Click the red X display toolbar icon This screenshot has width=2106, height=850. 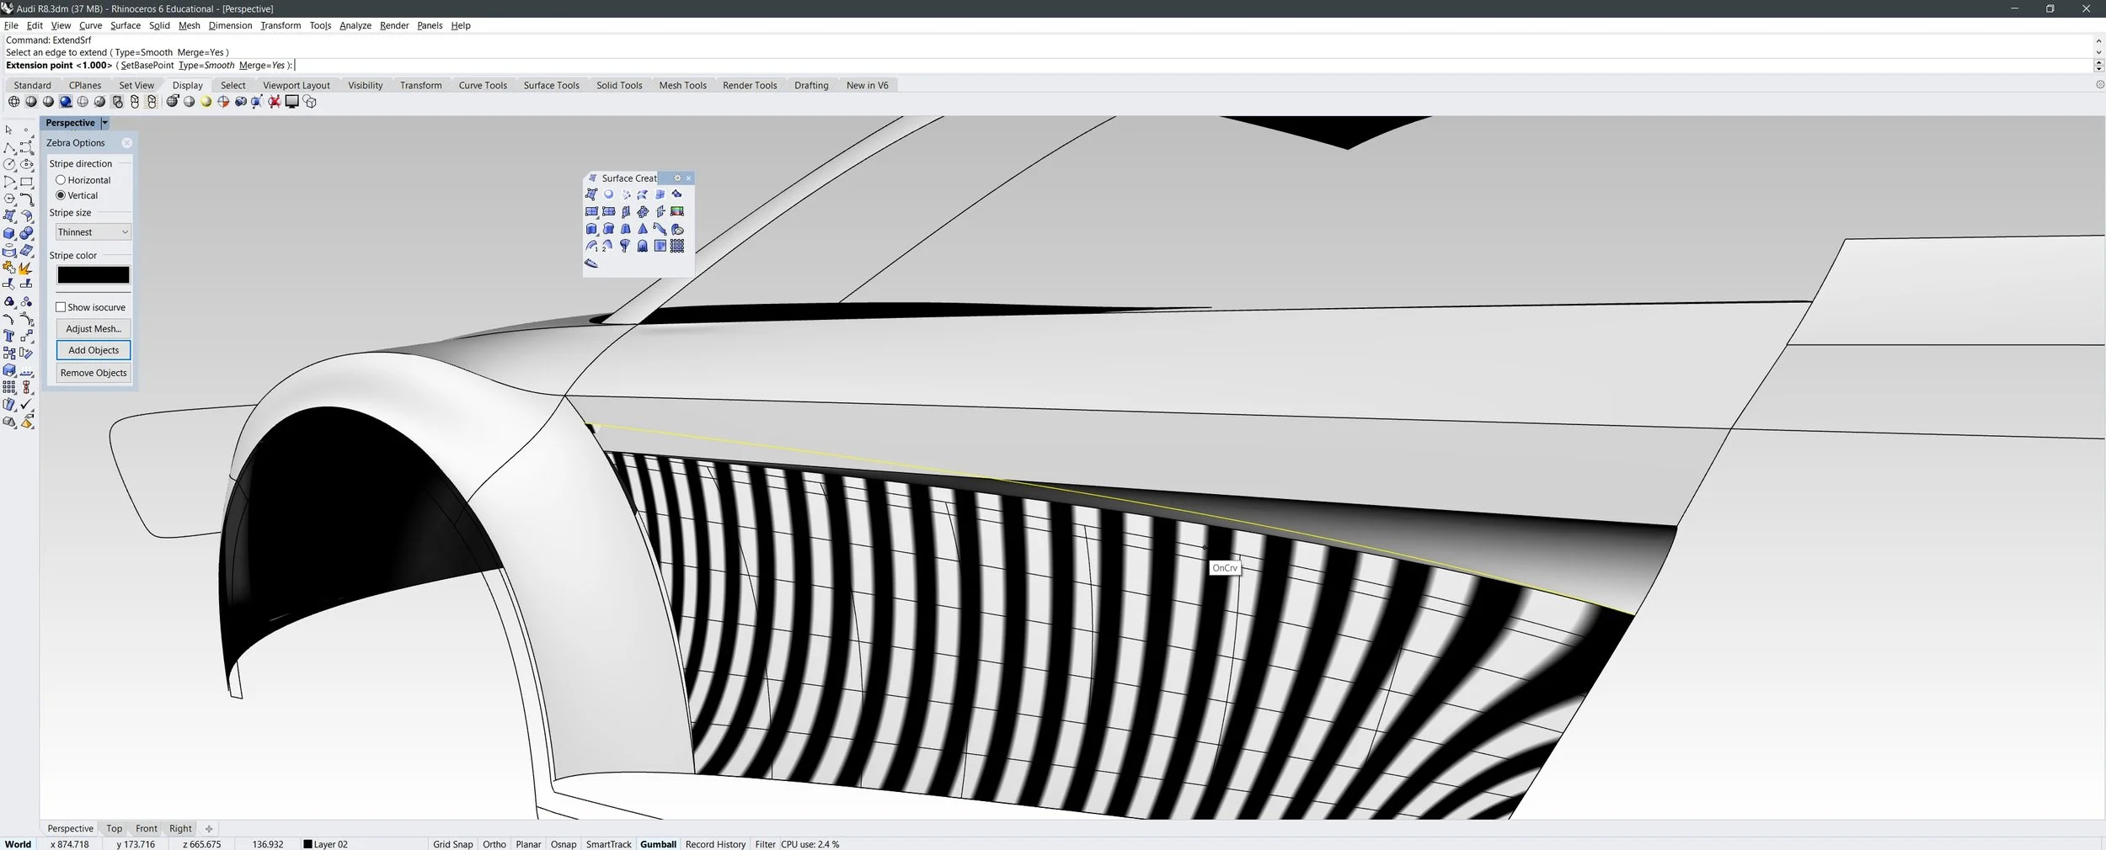coord(275,102)
